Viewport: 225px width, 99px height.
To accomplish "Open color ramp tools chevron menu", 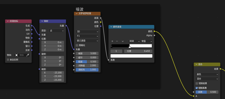I will 123,41.
